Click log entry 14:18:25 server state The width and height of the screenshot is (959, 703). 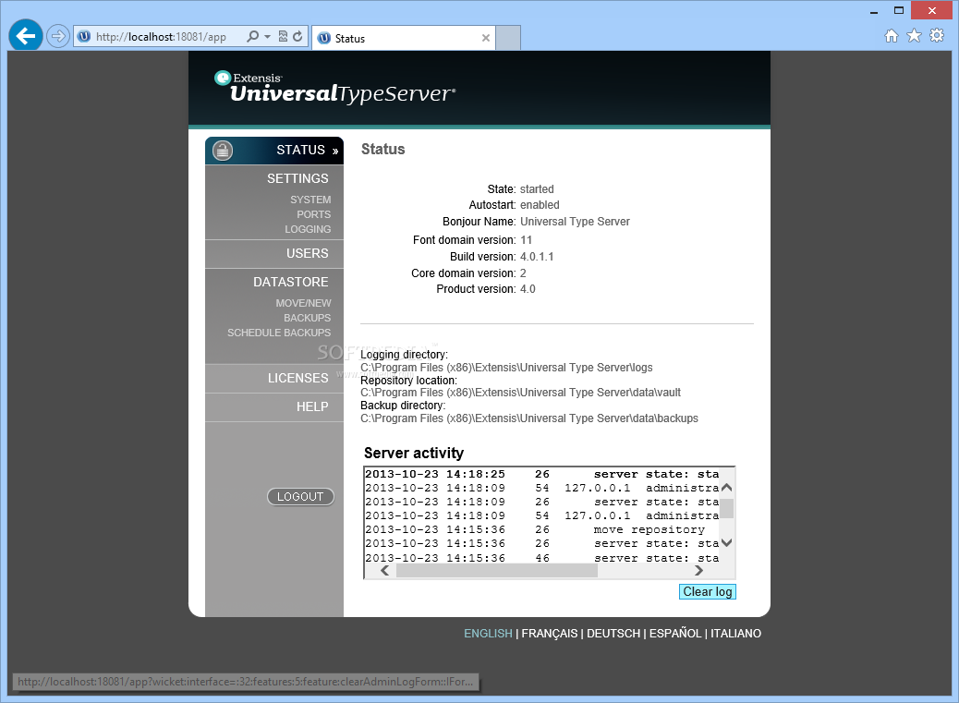tap(542, 475)
